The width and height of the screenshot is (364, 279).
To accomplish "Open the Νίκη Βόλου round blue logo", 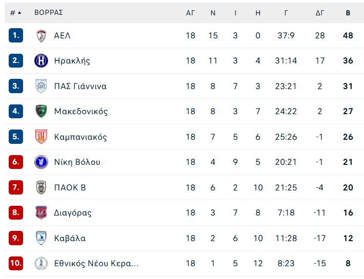I will click(x=41, y=162).
